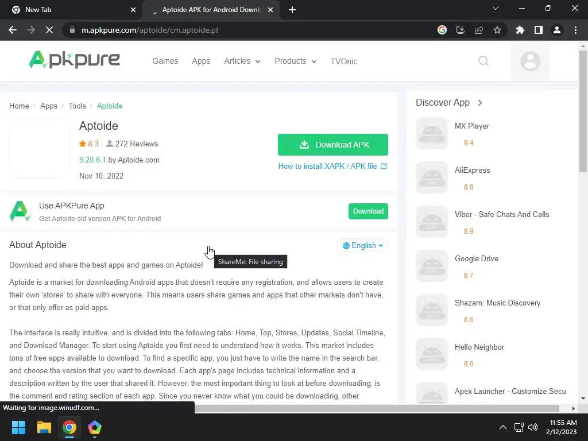
Task: Open the Chrome tab search chevron
Action: (x=496, y=8)
